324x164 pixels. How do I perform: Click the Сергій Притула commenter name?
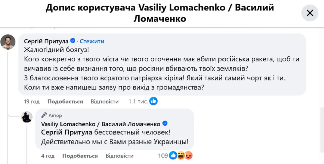pos(46,41)
